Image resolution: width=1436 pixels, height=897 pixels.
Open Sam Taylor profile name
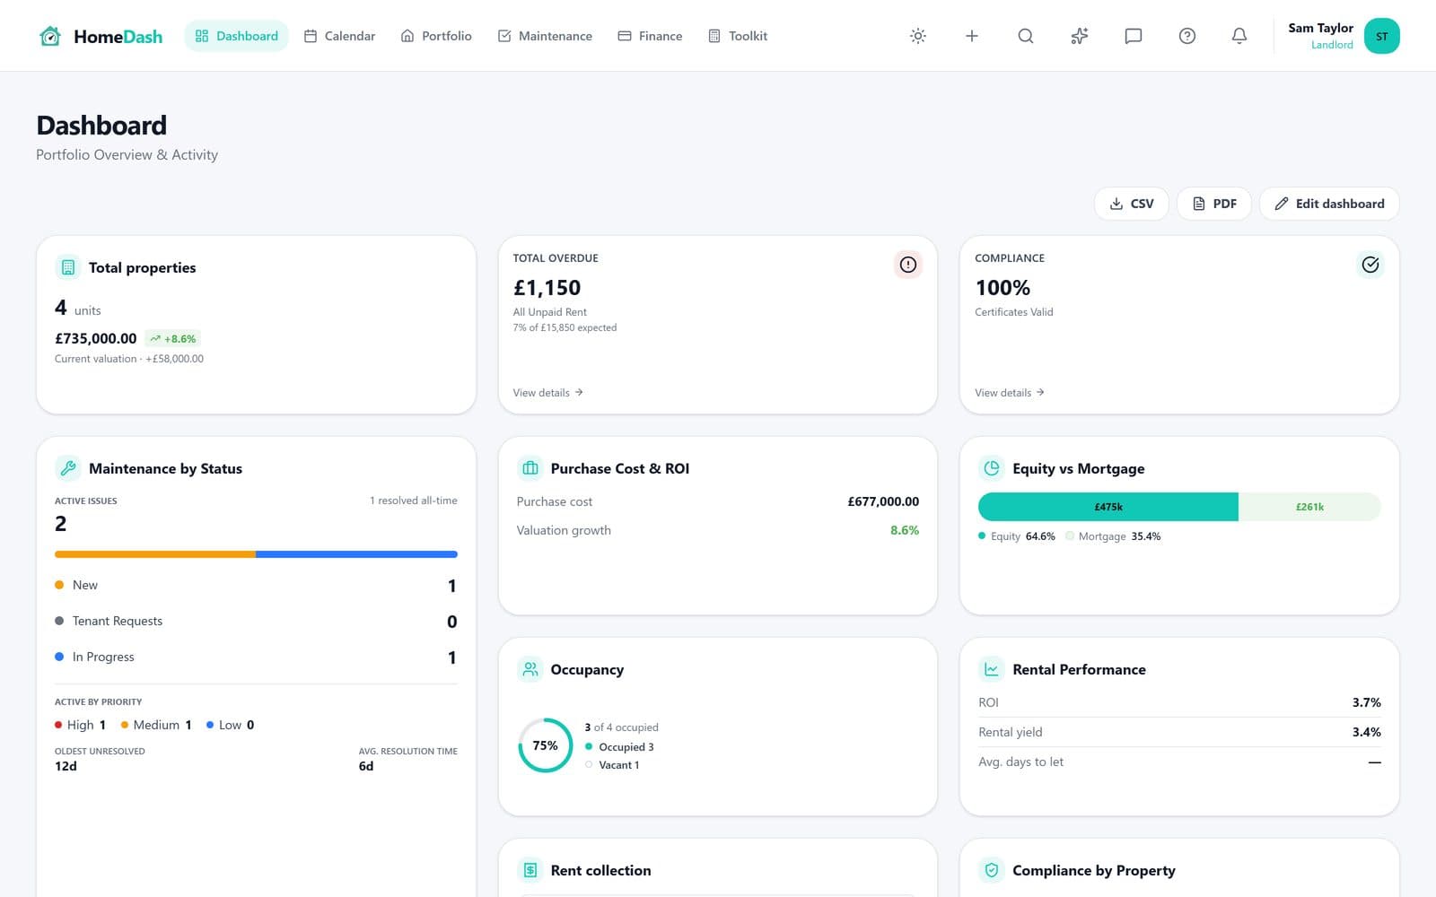click(1320, 28)
